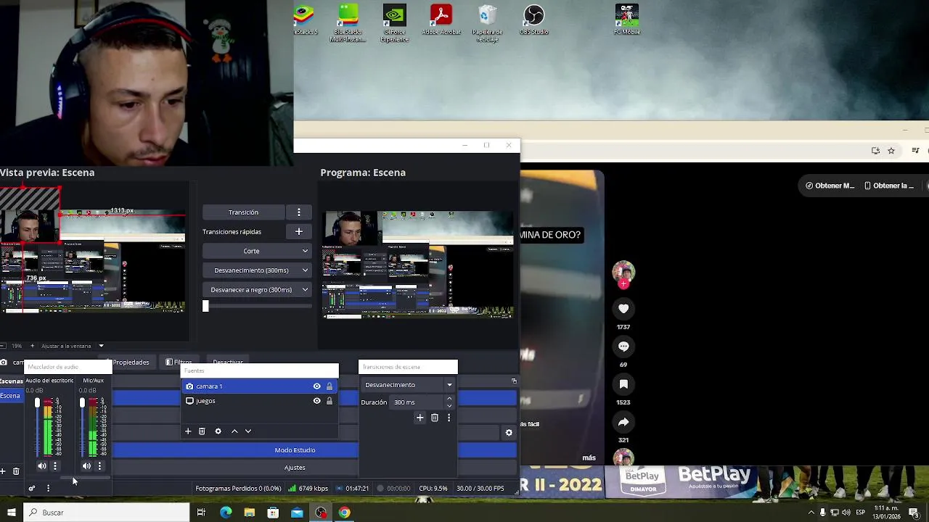Click Obtener la... app link

(889, 186)
